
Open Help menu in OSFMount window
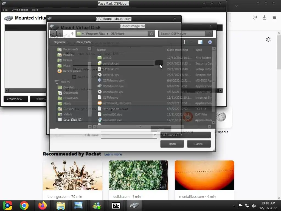(x=35, y=10)
